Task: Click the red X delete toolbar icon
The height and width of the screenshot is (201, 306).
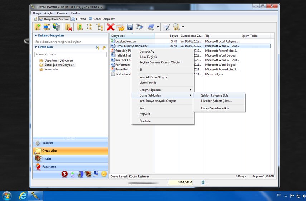Action: point(111,27)
